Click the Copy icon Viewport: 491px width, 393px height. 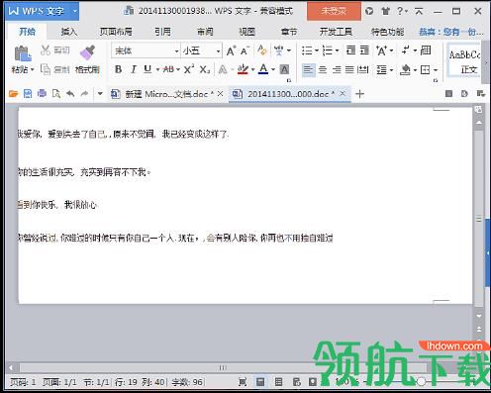tap(46, 69)
